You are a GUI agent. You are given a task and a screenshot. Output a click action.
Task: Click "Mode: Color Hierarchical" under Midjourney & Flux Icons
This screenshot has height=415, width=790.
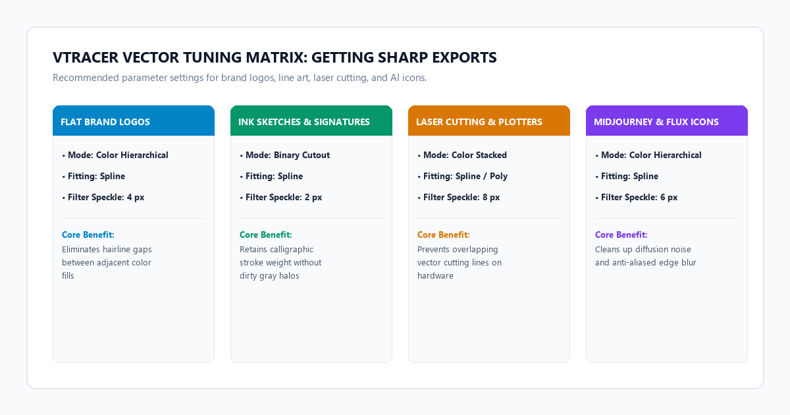pos(648,155)
